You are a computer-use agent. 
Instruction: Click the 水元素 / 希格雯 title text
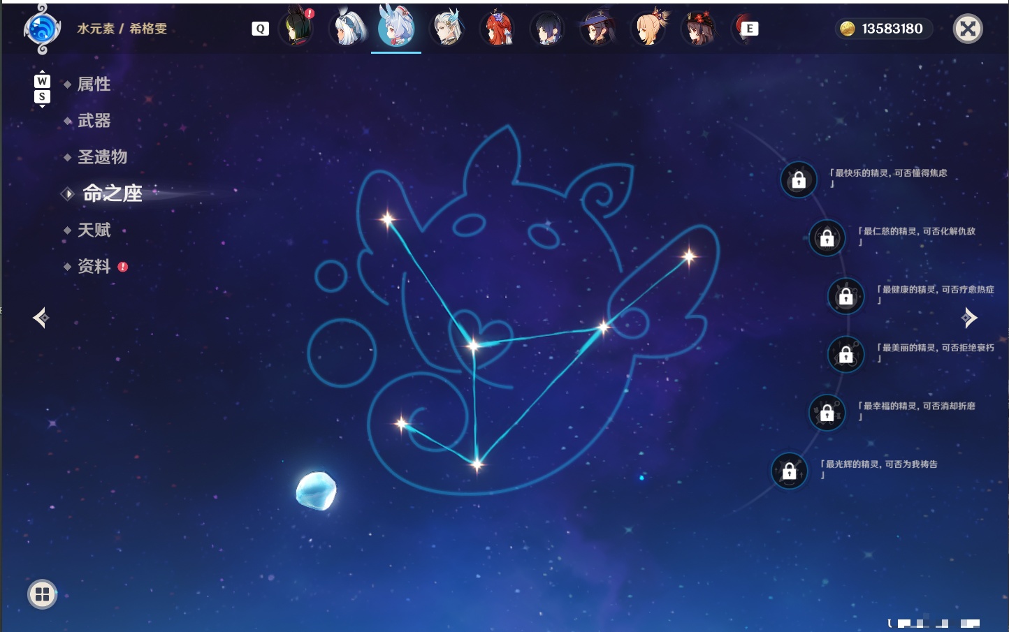tap(122, 29)
